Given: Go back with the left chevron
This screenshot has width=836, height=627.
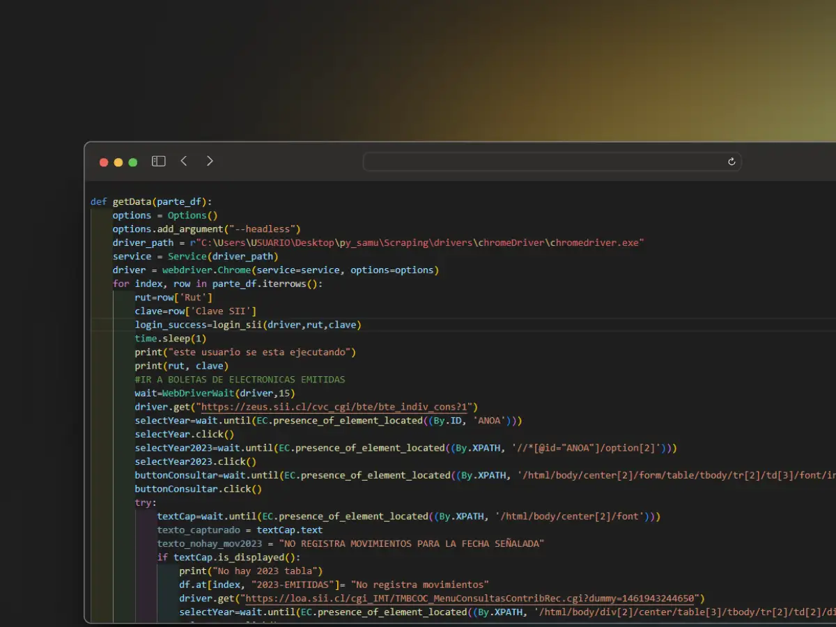Looking at the screenshot, I should (184, 161).
